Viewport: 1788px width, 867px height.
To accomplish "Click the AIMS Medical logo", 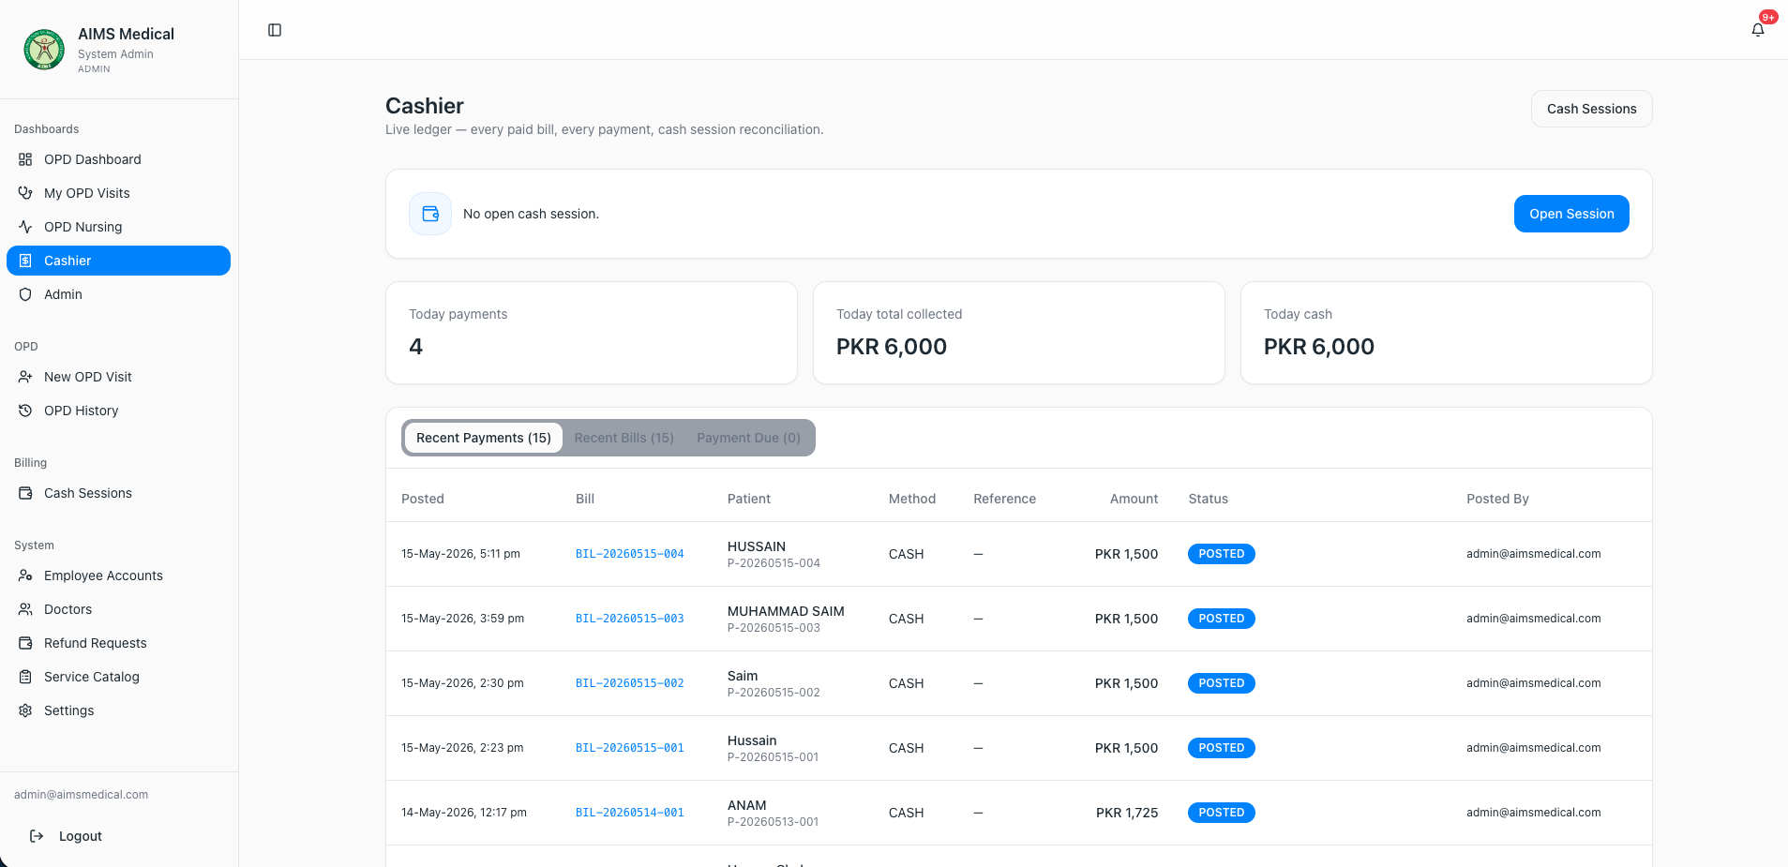I will pyautogui.click(x=44, y=50).
